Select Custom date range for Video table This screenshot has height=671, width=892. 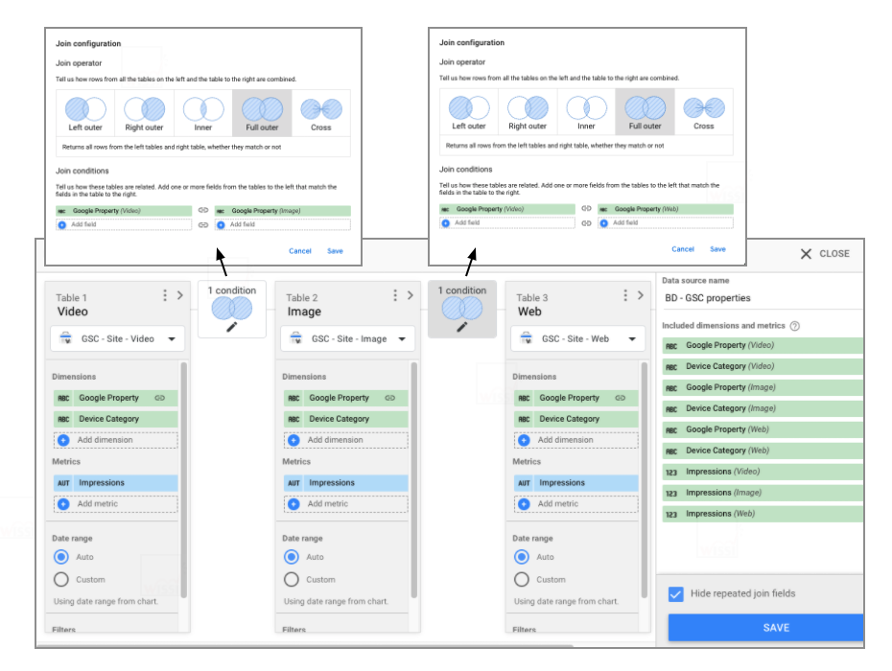61,579
